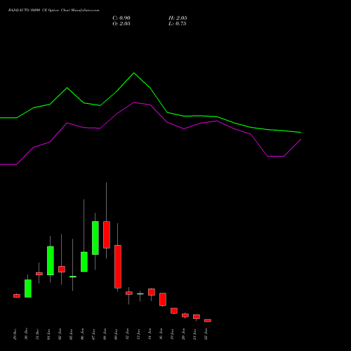Select the 12 Jan red candlestick
The height and width of the screenshot is (351, 351).
129,293
